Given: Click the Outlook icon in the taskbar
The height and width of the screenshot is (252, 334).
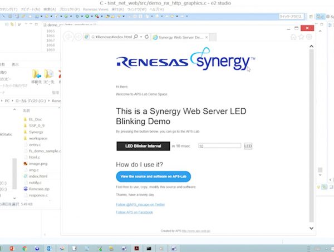Looking at the screenshot, I should 49,248.
